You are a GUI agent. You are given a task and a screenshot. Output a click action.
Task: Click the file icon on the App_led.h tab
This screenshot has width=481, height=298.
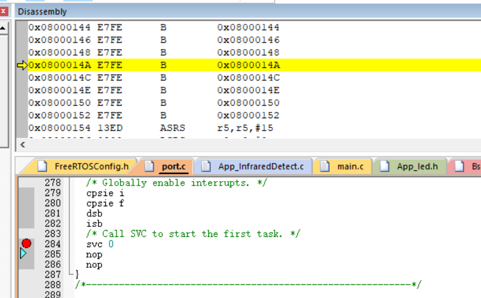tap(385, 167)
